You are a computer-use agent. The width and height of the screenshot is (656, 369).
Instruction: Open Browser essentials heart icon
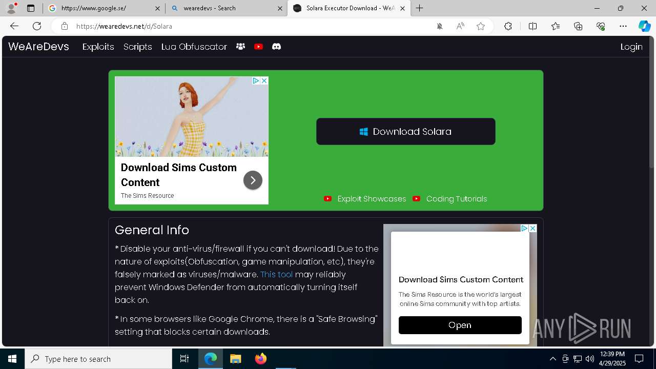coord(601,26)
